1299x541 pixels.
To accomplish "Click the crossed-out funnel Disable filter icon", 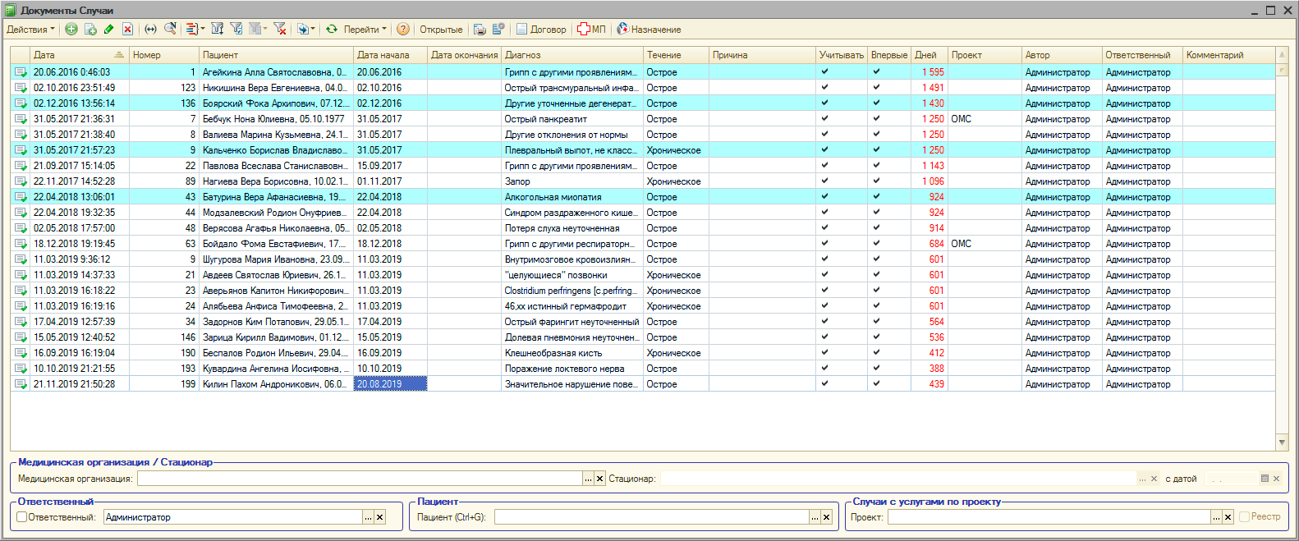I will [280, 30].
